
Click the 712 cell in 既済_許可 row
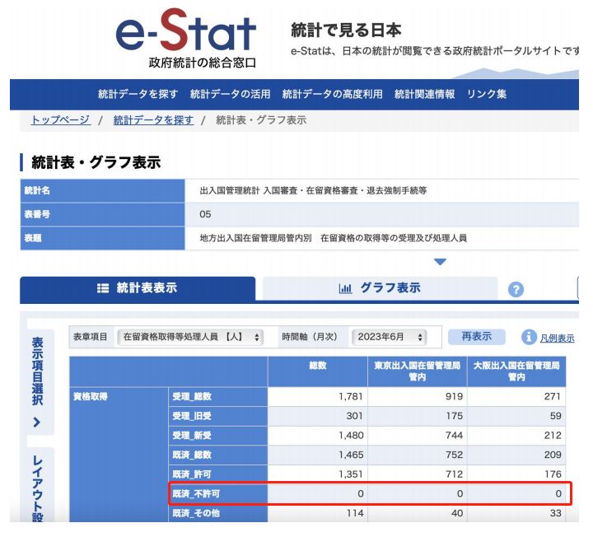click(x=417, y=474)
